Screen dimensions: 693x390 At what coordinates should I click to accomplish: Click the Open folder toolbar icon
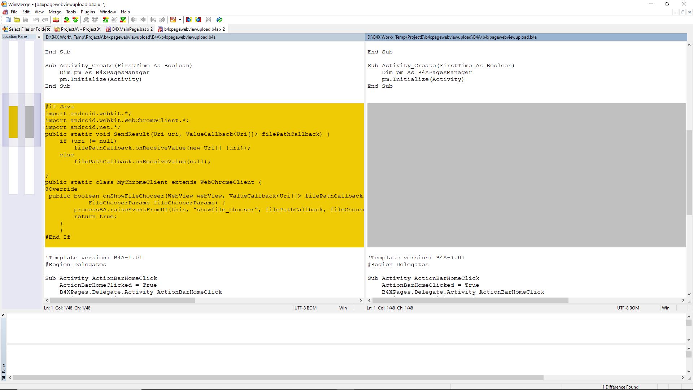[17, 20]
